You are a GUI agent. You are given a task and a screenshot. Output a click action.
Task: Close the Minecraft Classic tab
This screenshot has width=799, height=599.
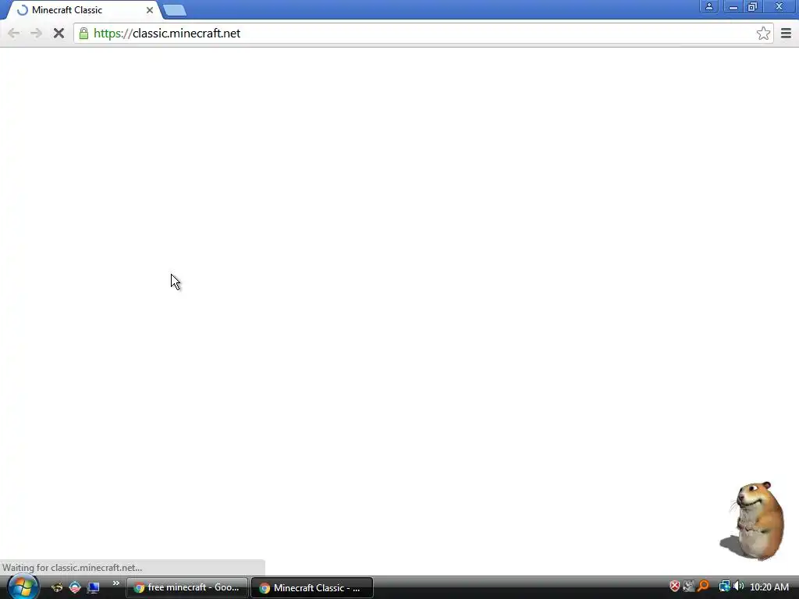coord(150,10)
